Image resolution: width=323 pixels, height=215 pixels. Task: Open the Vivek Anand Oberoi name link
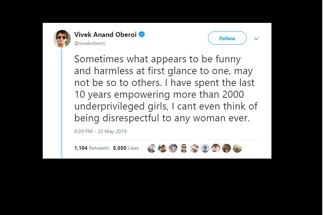click(x=105, y=34)
